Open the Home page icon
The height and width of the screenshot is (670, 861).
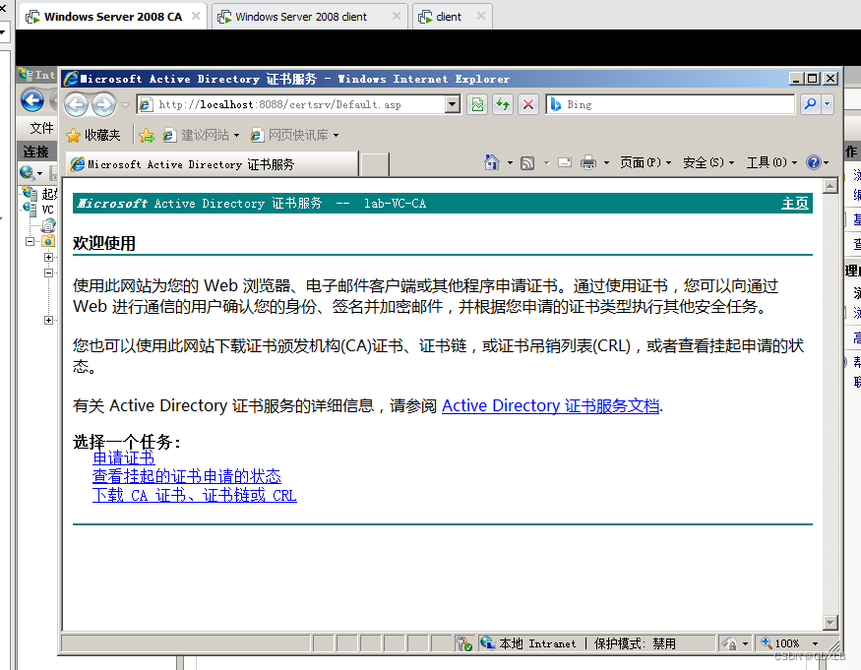pos(491,162)
